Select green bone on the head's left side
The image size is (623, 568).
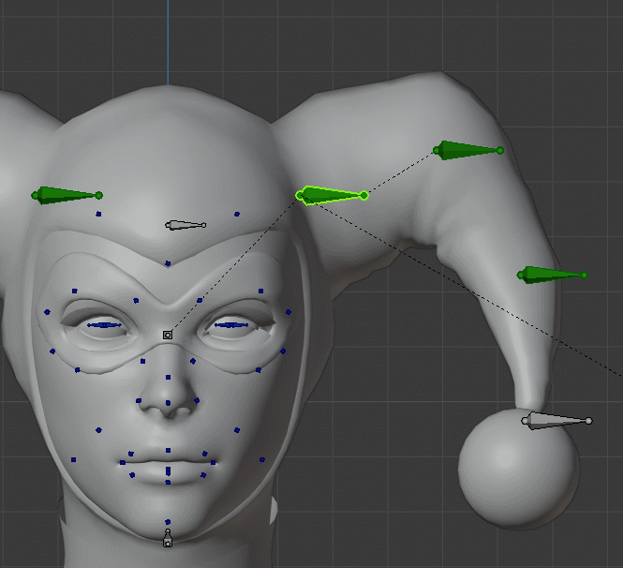pyautogui.click(x=67, y=195)
